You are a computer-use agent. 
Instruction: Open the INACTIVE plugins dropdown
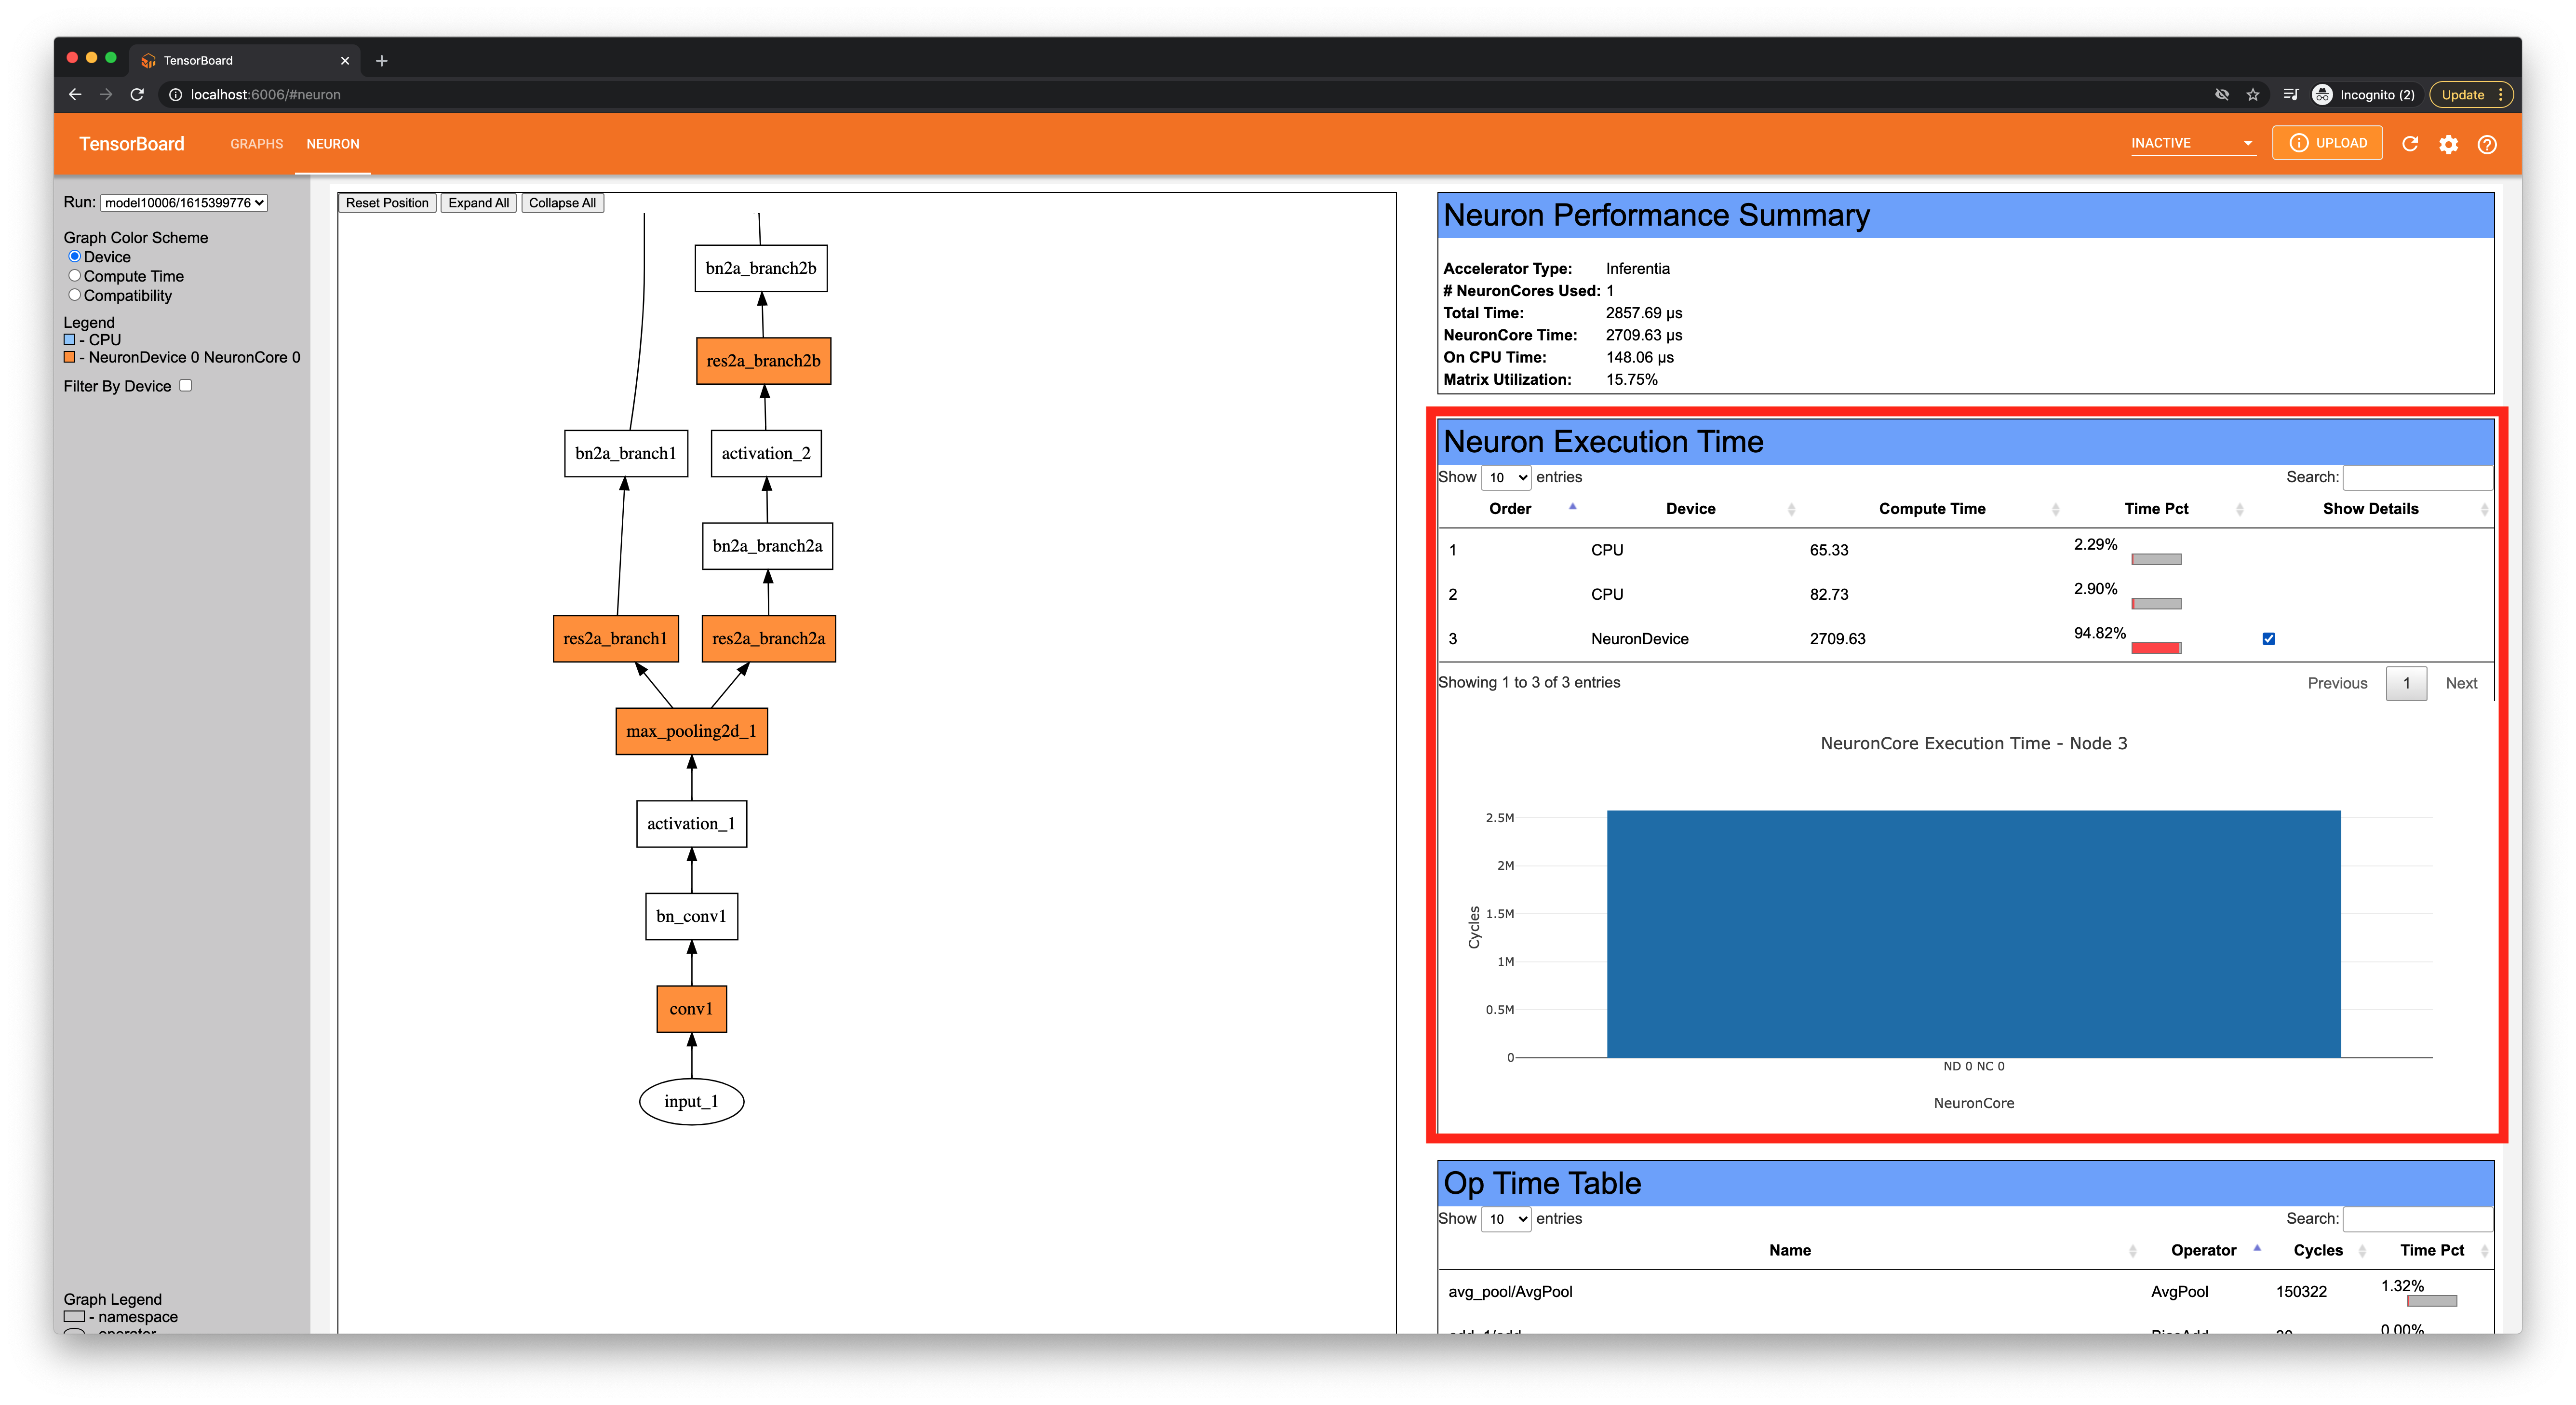point(2192,144)
